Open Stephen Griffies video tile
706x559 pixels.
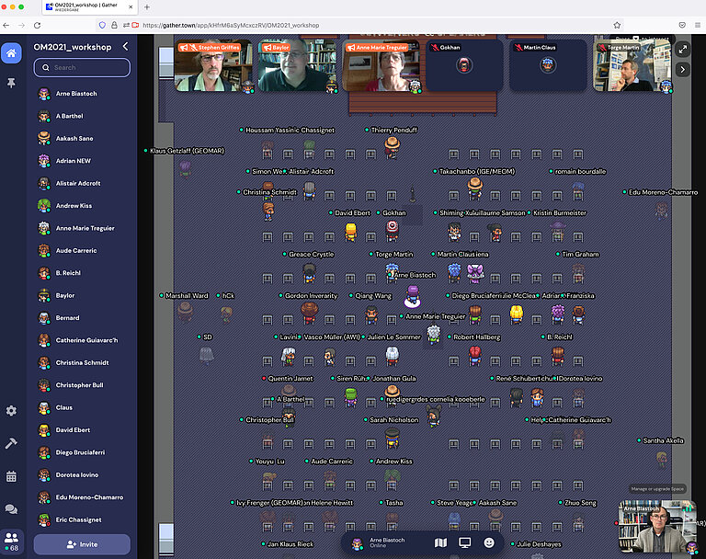(214, 68)
